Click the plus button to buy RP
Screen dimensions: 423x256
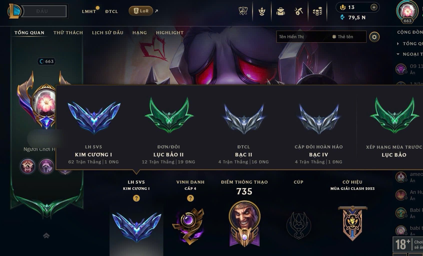click(x=374, y=7)
